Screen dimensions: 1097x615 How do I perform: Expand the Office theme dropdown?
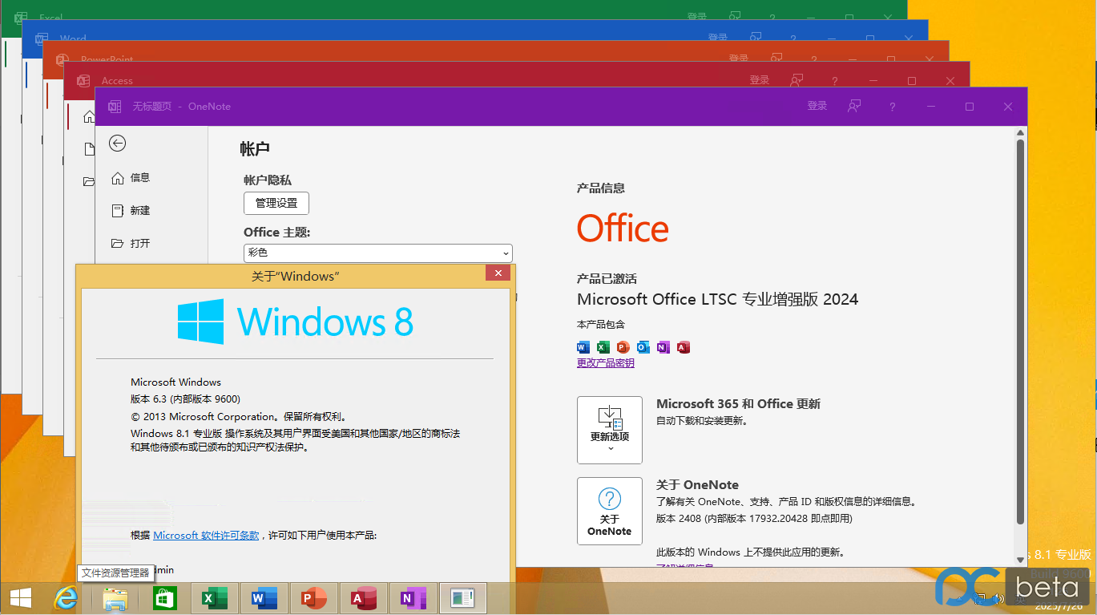tap(377, 253)
